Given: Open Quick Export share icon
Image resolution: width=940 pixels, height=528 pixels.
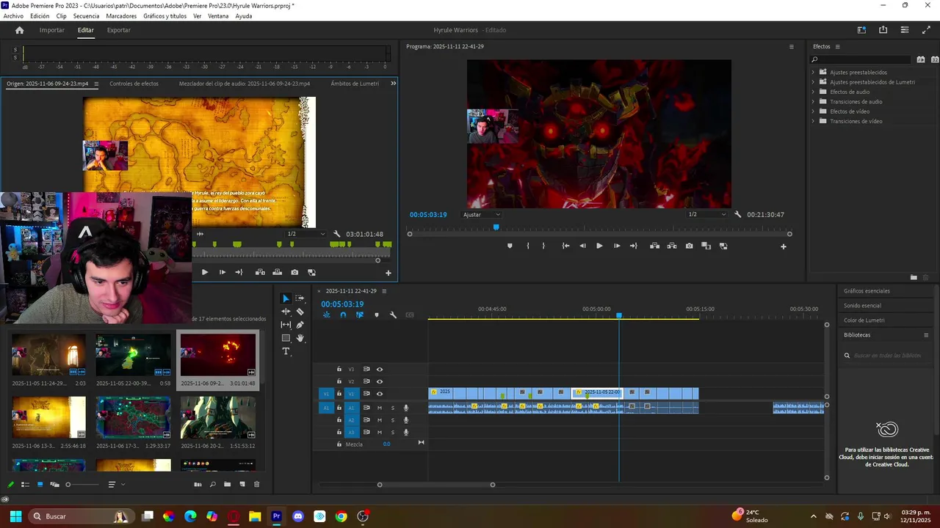Looking at the screenshot, I should click(883, 30).
